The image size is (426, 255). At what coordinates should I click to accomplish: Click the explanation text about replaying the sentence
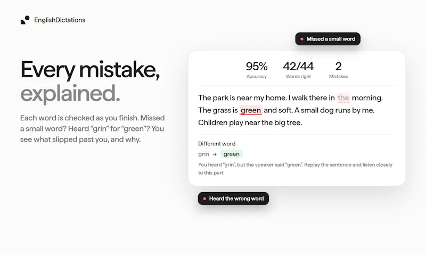[296, 169]
